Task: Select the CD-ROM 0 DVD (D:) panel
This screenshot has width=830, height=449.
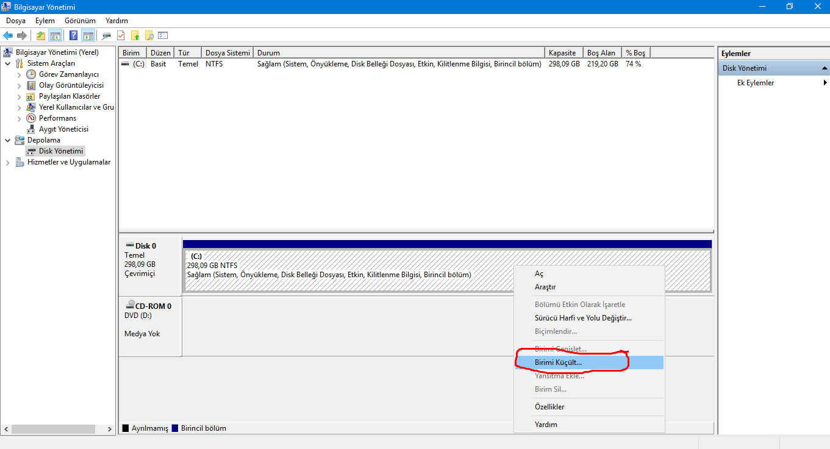Action: [150, 326]
